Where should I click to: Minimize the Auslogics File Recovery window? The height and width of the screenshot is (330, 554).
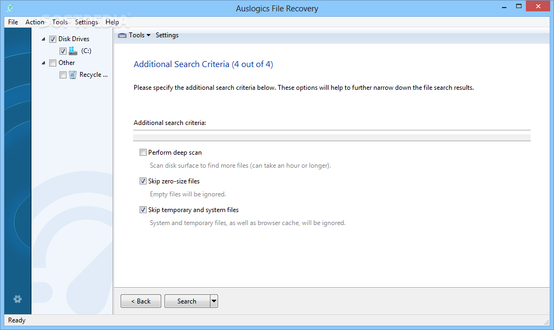point(504,6)
